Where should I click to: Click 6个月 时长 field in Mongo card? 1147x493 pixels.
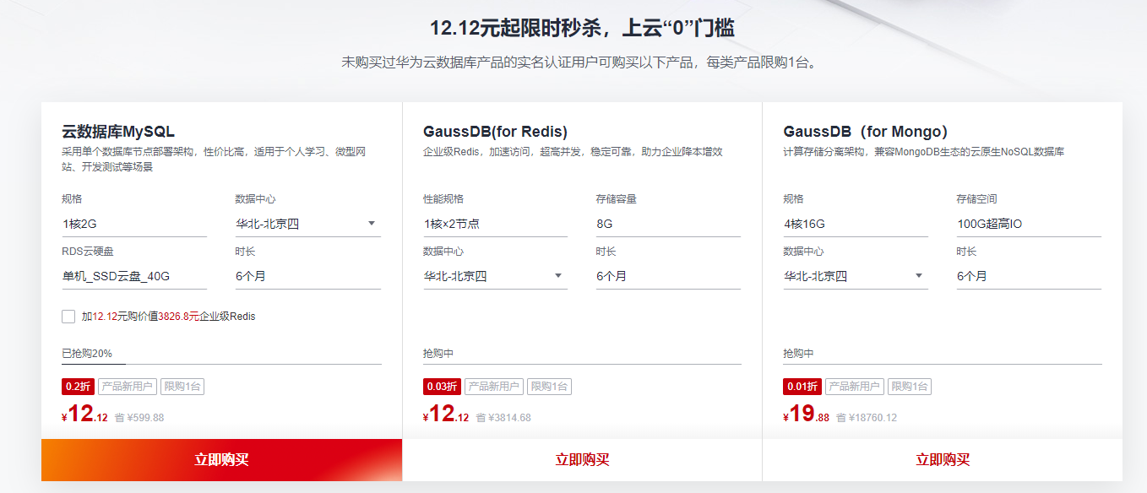(1029, 276)
